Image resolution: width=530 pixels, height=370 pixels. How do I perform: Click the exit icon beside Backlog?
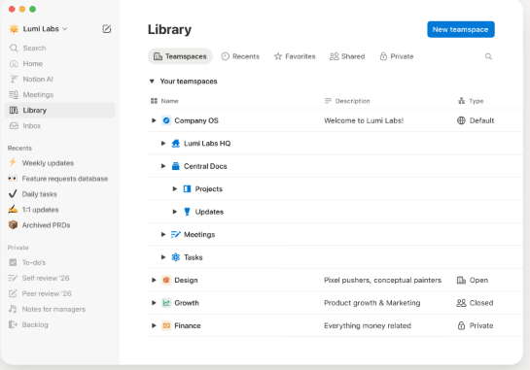[x=13, y=324]
